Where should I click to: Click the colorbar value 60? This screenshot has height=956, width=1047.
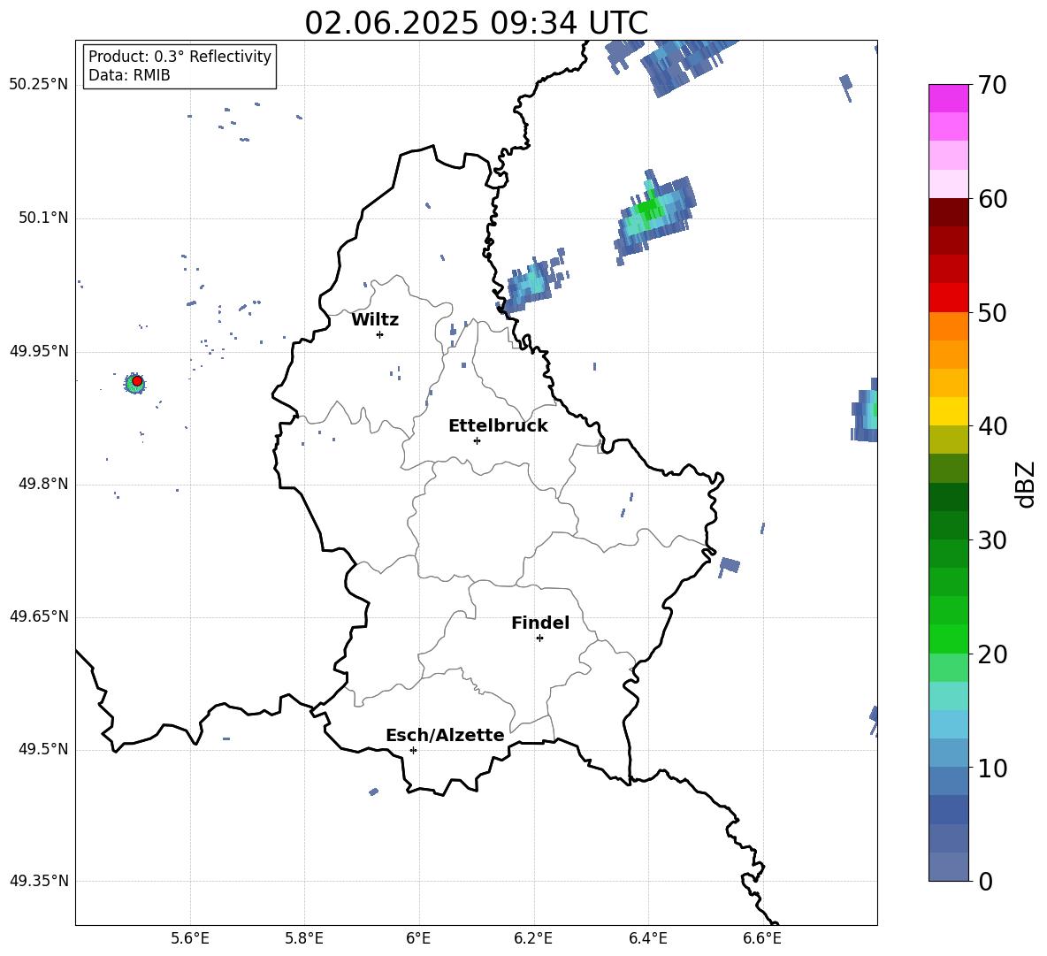click(x=992, y=199)
